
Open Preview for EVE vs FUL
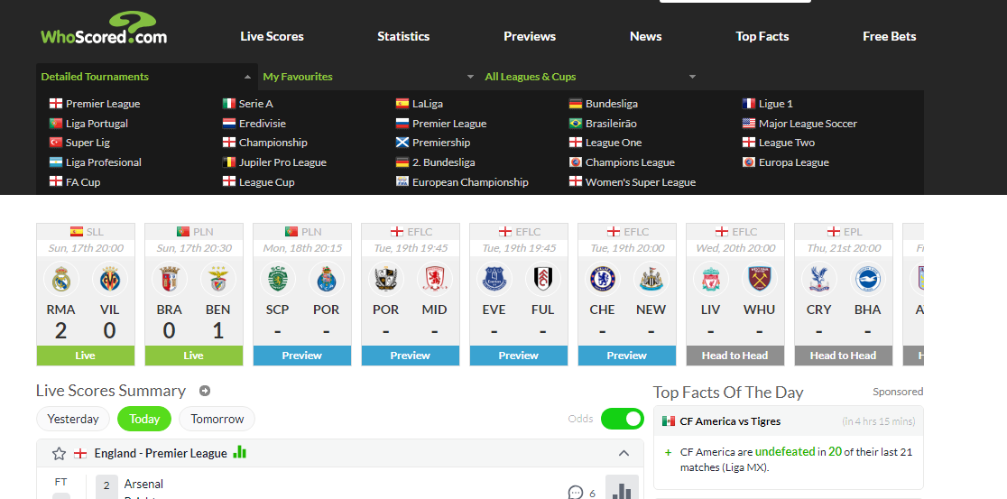(518, 356)
